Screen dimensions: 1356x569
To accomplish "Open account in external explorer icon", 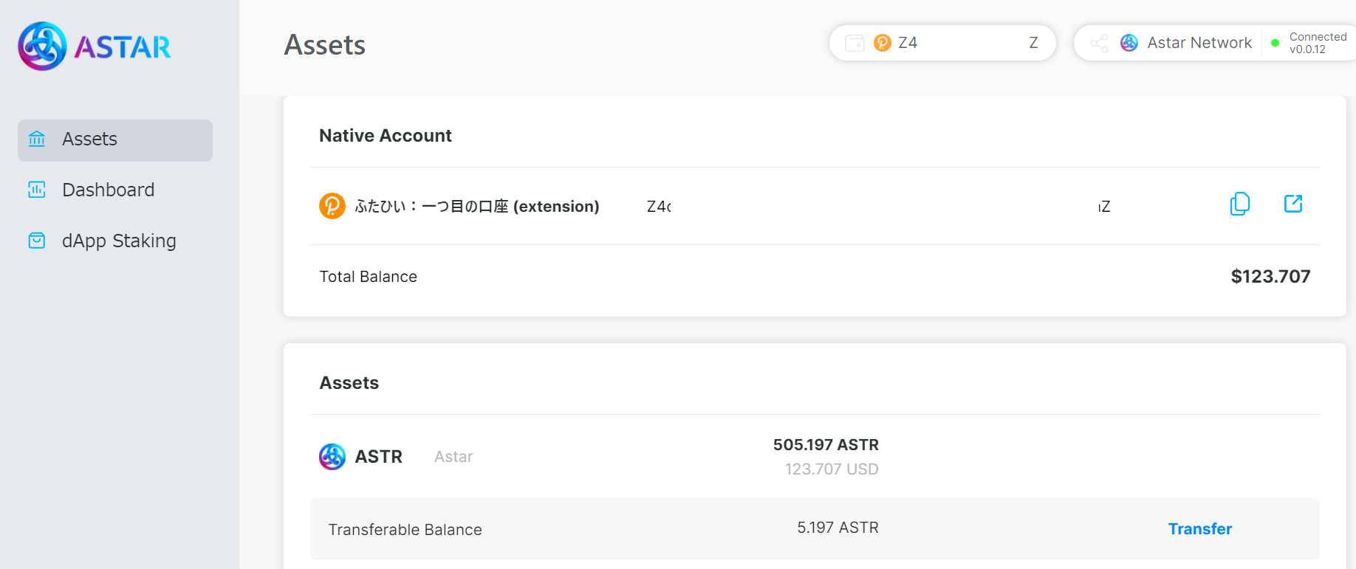I will pos(1293,204).
